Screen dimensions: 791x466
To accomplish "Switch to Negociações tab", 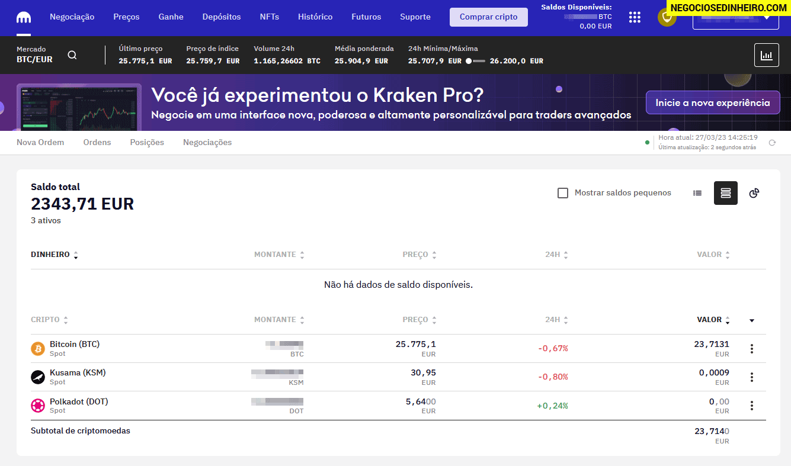I will pos(207,143).
